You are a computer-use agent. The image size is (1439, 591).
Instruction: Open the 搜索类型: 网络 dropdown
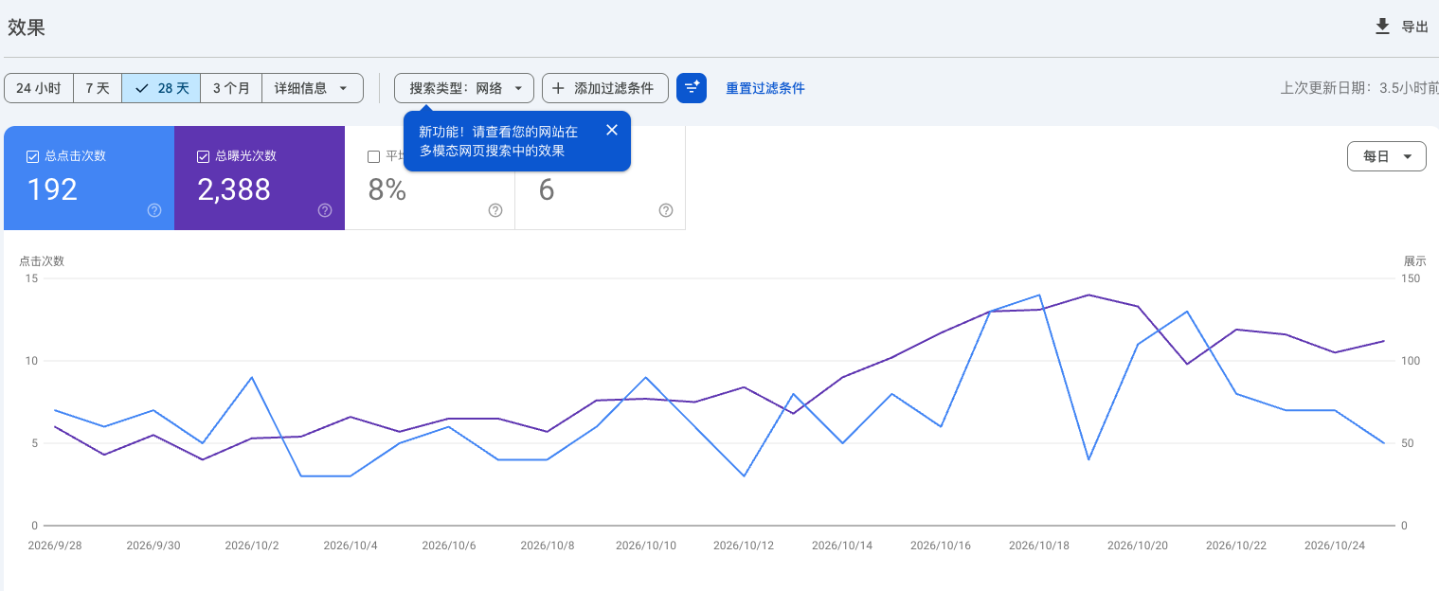click(x=464, y=88)
